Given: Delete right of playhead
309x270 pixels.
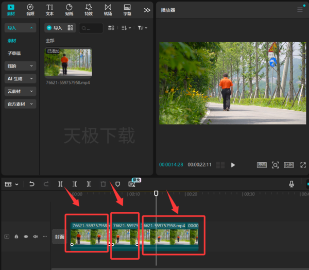Looking at the screenshot, I should pos(89,184).
